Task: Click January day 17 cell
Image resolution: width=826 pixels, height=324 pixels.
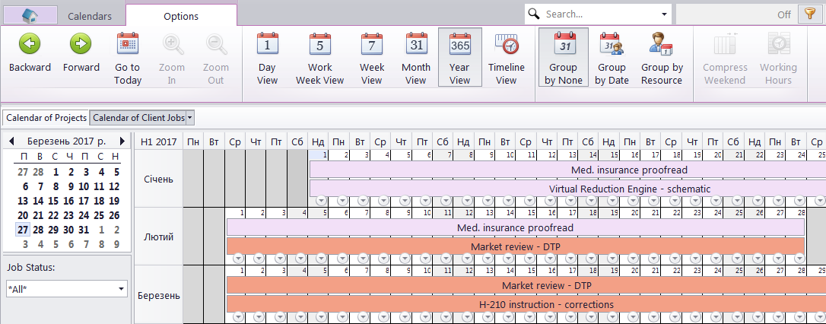Action: [x=650, y=155]
